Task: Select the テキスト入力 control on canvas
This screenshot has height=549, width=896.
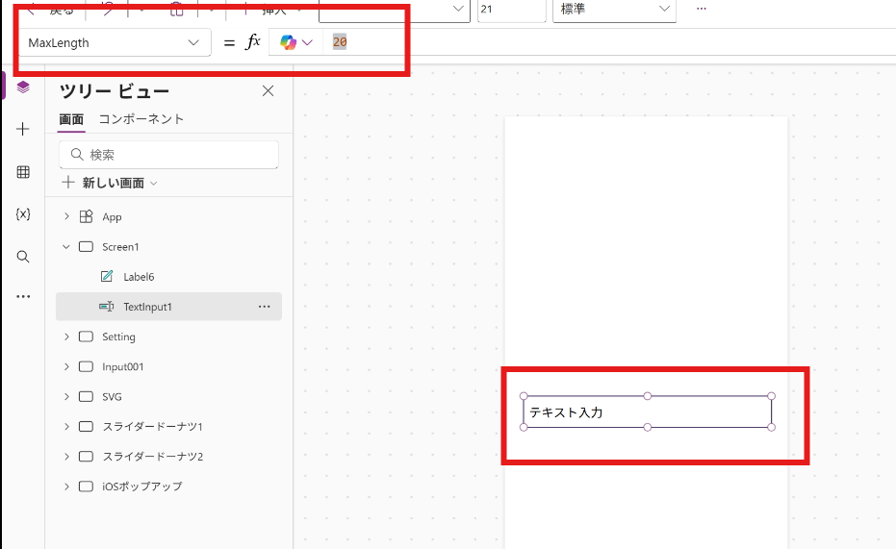Action: [647, 412]
